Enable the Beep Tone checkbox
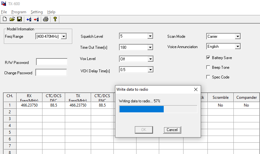This screenshot has width=260, height=154. (208, 67)
